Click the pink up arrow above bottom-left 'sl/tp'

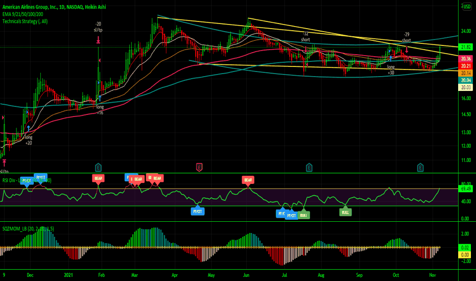tap(4, 163)
